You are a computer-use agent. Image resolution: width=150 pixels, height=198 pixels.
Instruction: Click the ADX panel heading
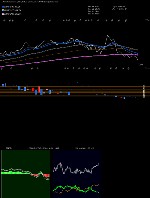pos(57,148)
